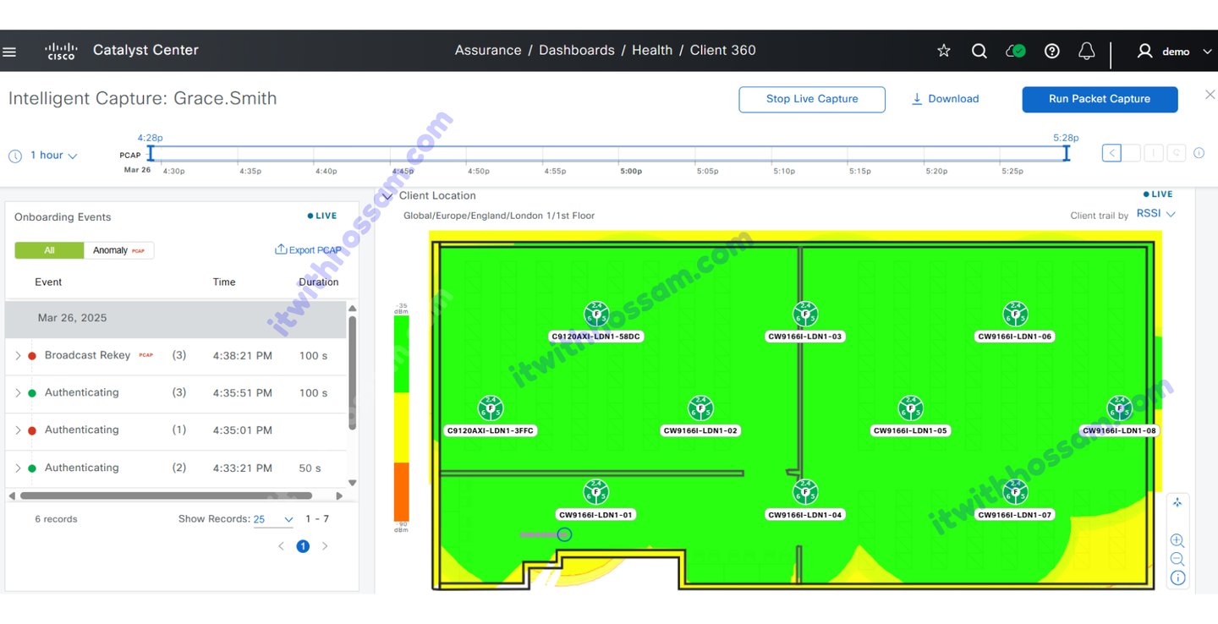The image size is (1218, 624).
Task: Expand the Broadcast Rekey event row
Action: pyautogui.click(x=17, y=356)
